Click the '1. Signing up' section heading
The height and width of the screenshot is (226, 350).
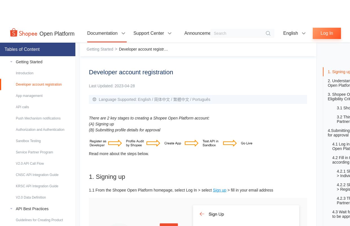click(107, 177)
